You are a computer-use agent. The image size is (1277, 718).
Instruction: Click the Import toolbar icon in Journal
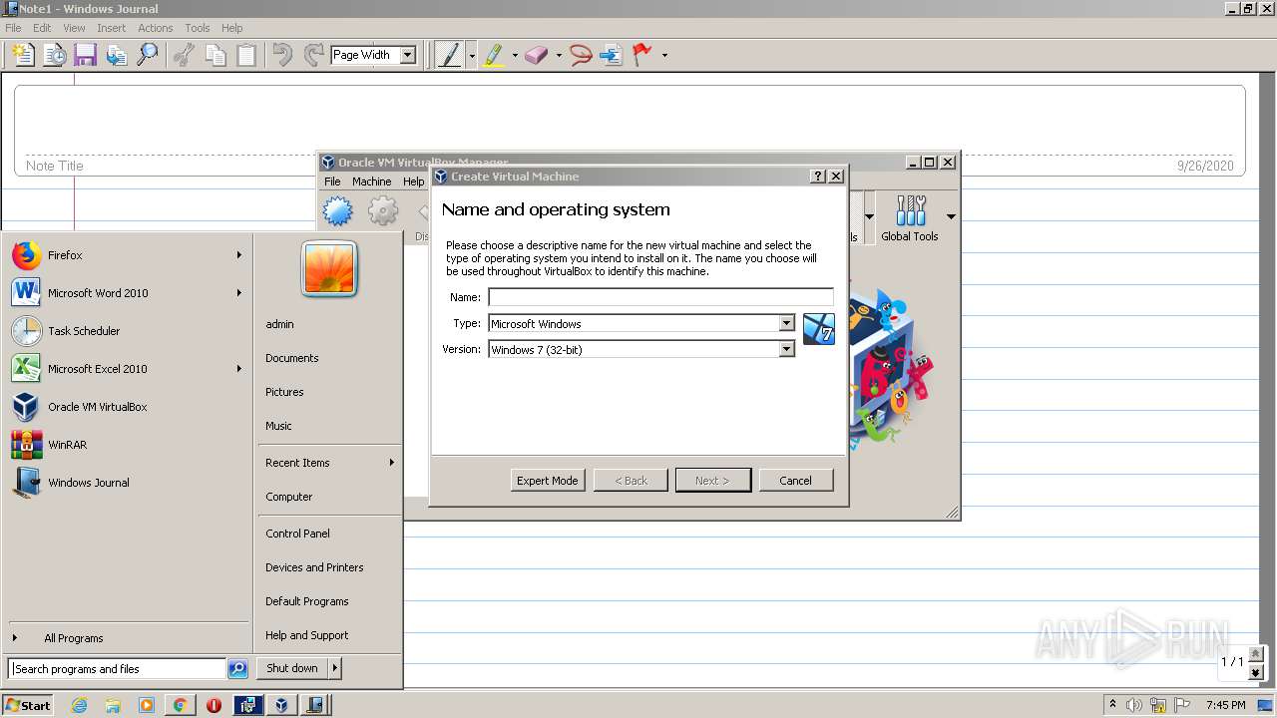pos(117,55)
